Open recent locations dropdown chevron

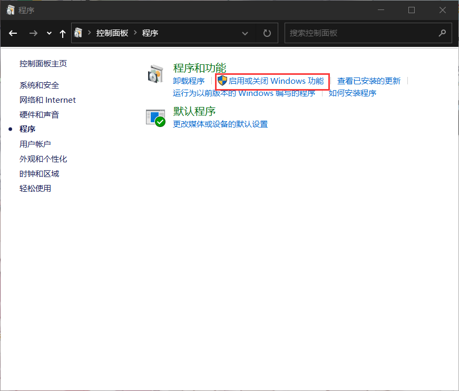(49, 33)
